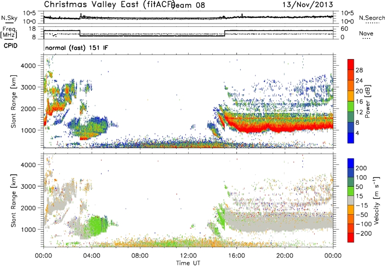The height and width of the screenshot is (266, 385).
Task: Click the gray band of the Velocity colorbar
Action: [351, 201]
